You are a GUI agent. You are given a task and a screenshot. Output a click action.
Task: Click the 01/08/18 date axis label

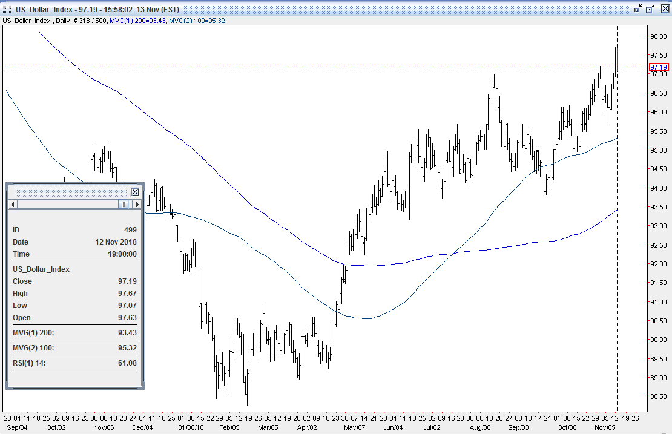(191, 427)
